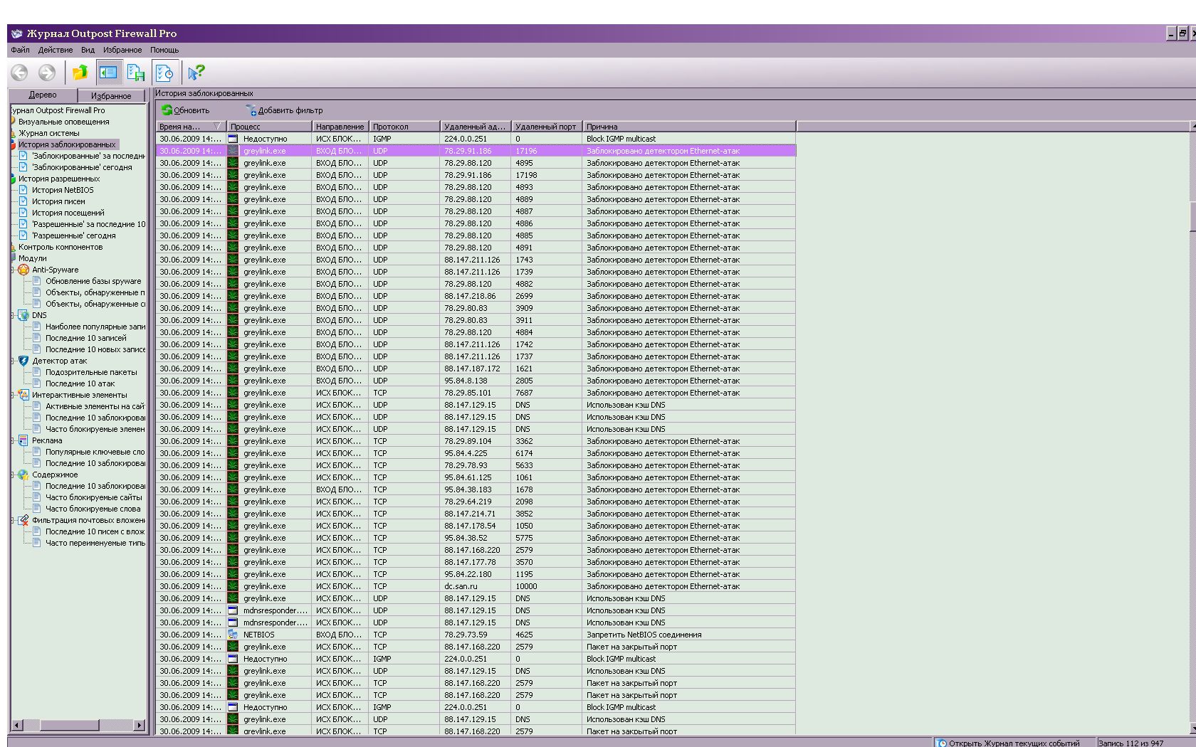This screenshot has height=747, width=1196.
Task: Open Последние 10 атак log item
Action: click(80, 383)
